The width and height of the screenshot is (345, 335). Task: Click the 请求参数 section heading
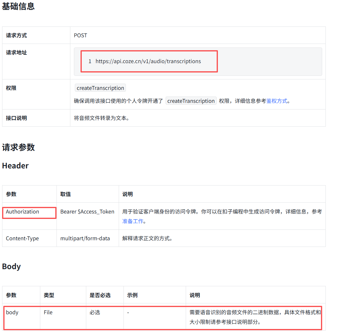click(18, 147)
